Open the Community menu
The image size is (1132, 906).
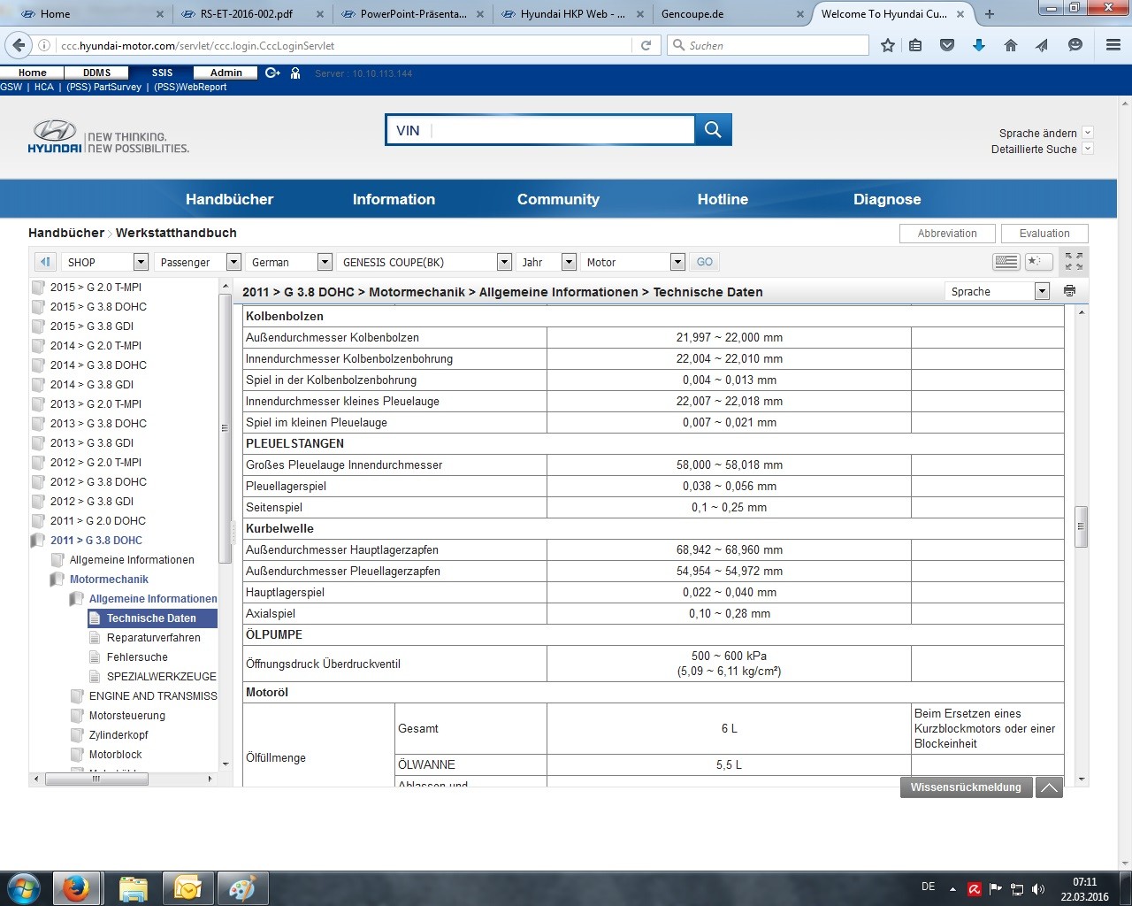point(558,199)
